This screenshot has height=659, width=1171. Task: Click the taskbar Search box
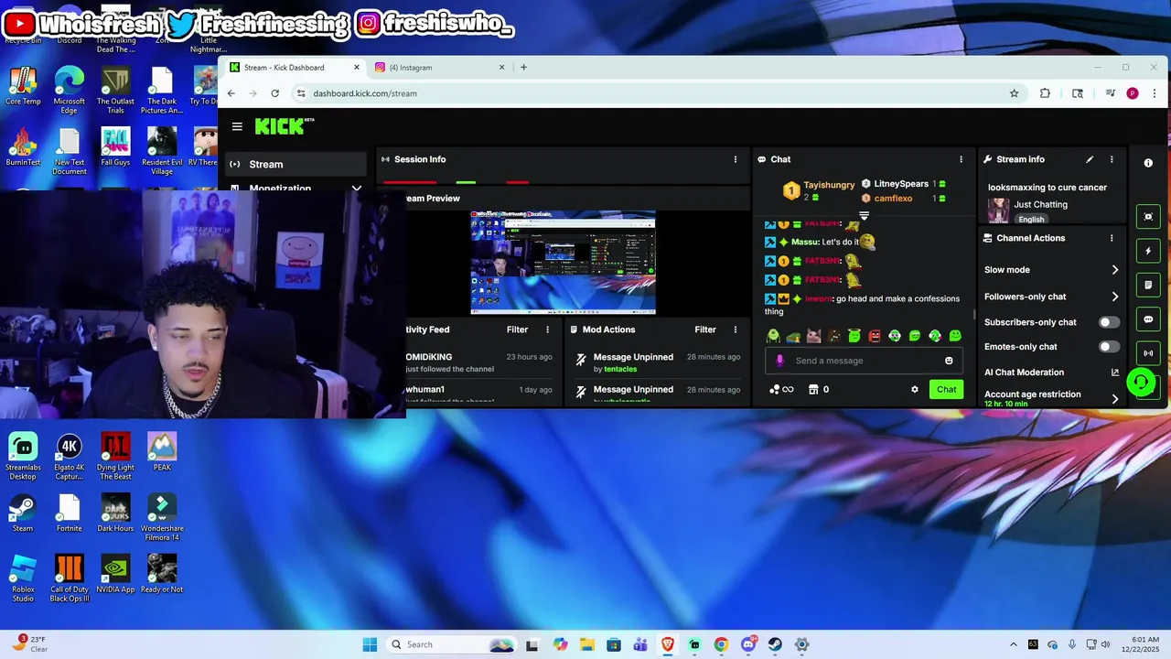coord(452,644)
